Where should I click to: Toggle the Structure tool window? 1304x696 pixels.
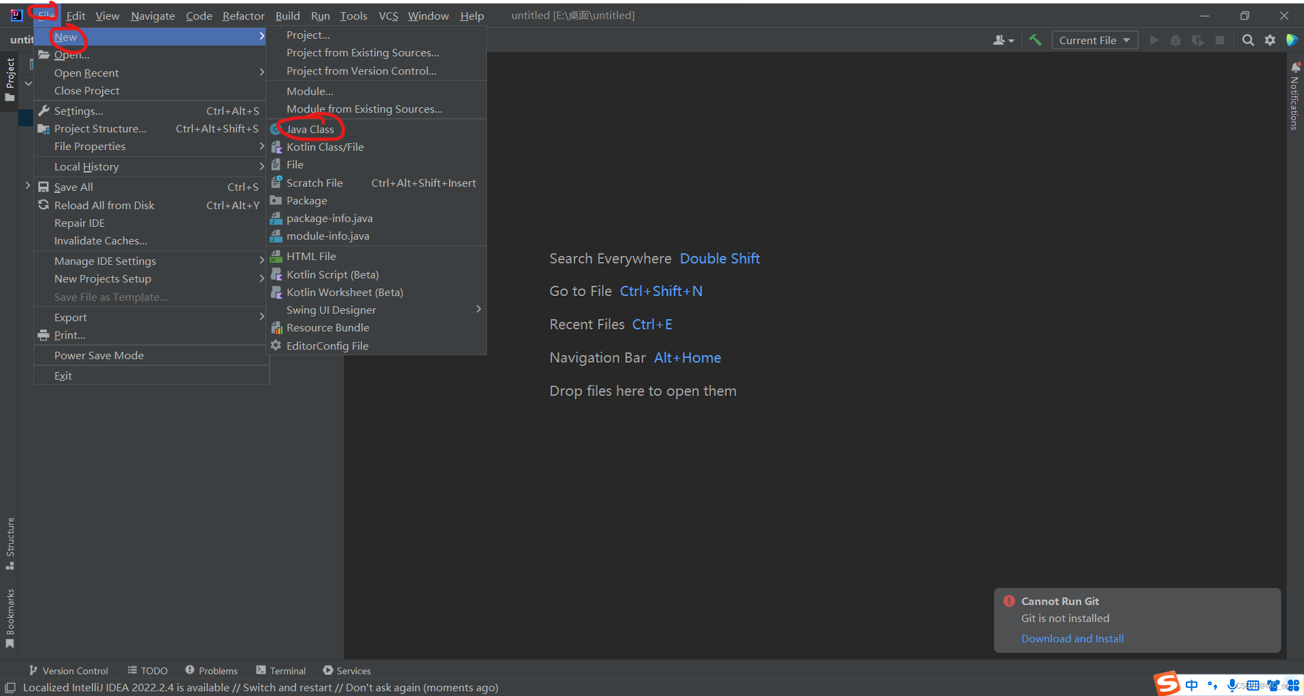coord(10,543)
